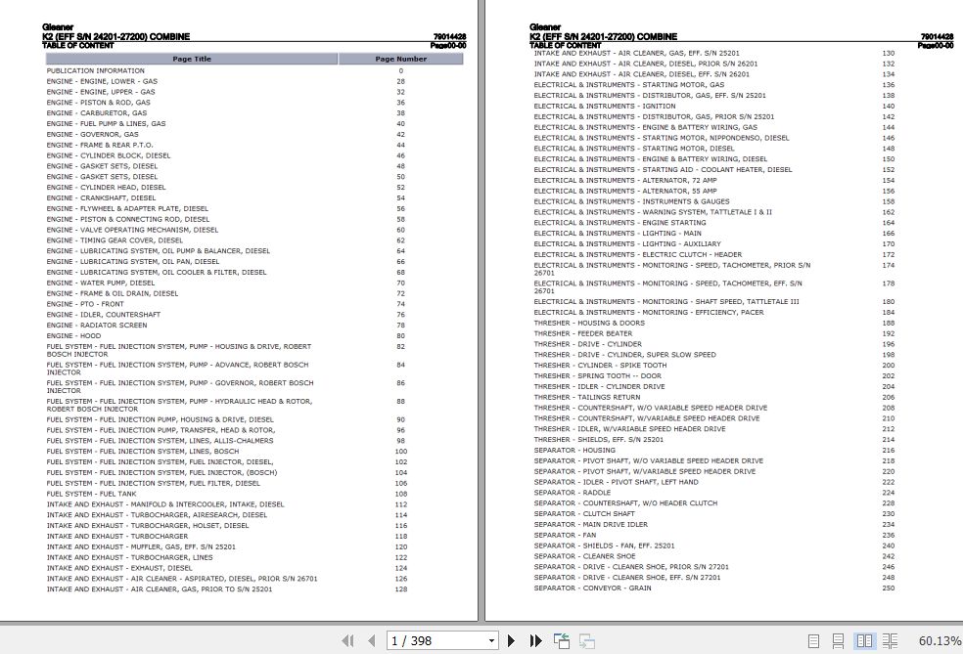963x654 pixels.
Task: Click TURBOCHARGER, HOLSET, DIESEL row
Action: coord(148,526)
